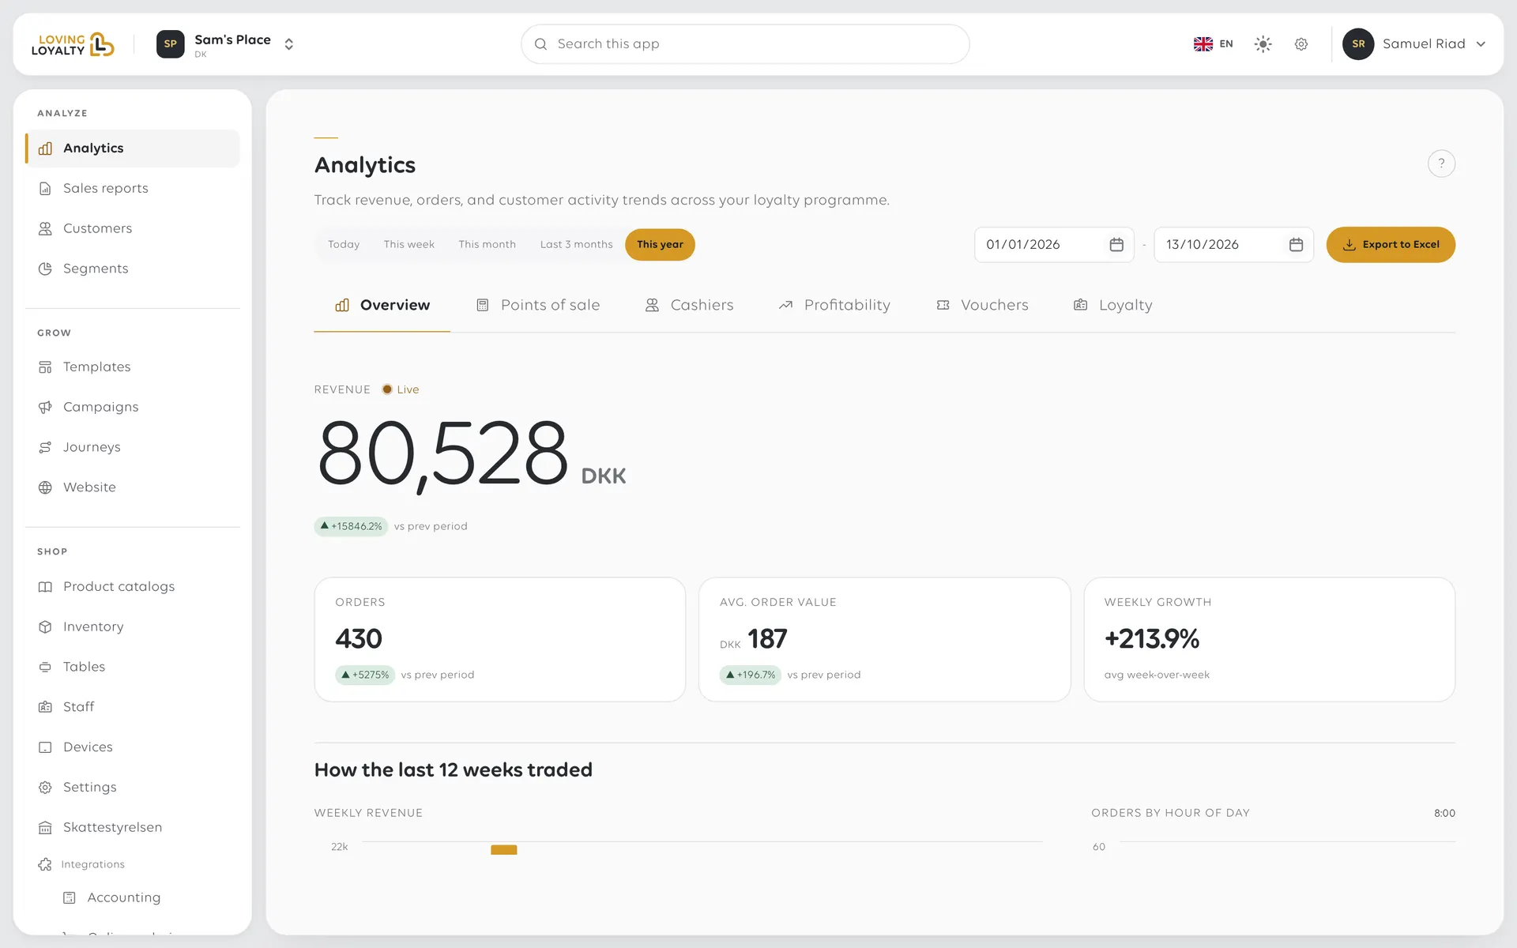Switch to the Vouchers tab
Viewport: 1517px width, 948px height.
(x=982, y=305)
